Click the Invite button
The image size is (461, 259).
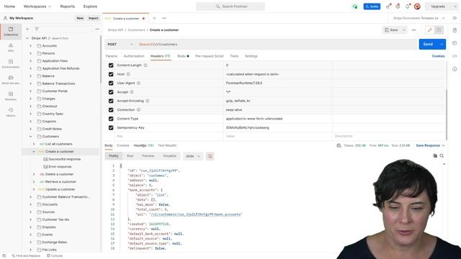point(372,6)
